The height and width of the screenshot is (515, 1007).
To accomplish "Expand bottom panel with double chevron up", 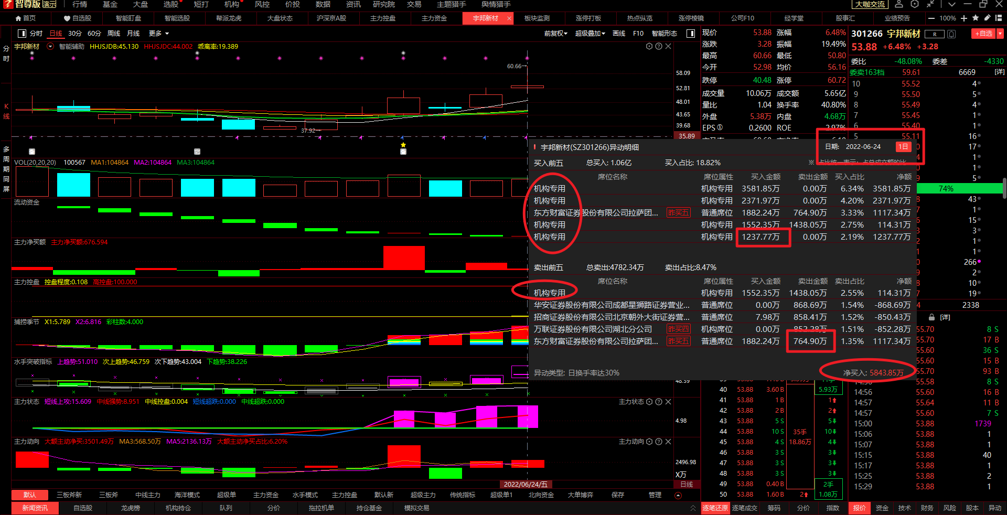I will point(693,508).
